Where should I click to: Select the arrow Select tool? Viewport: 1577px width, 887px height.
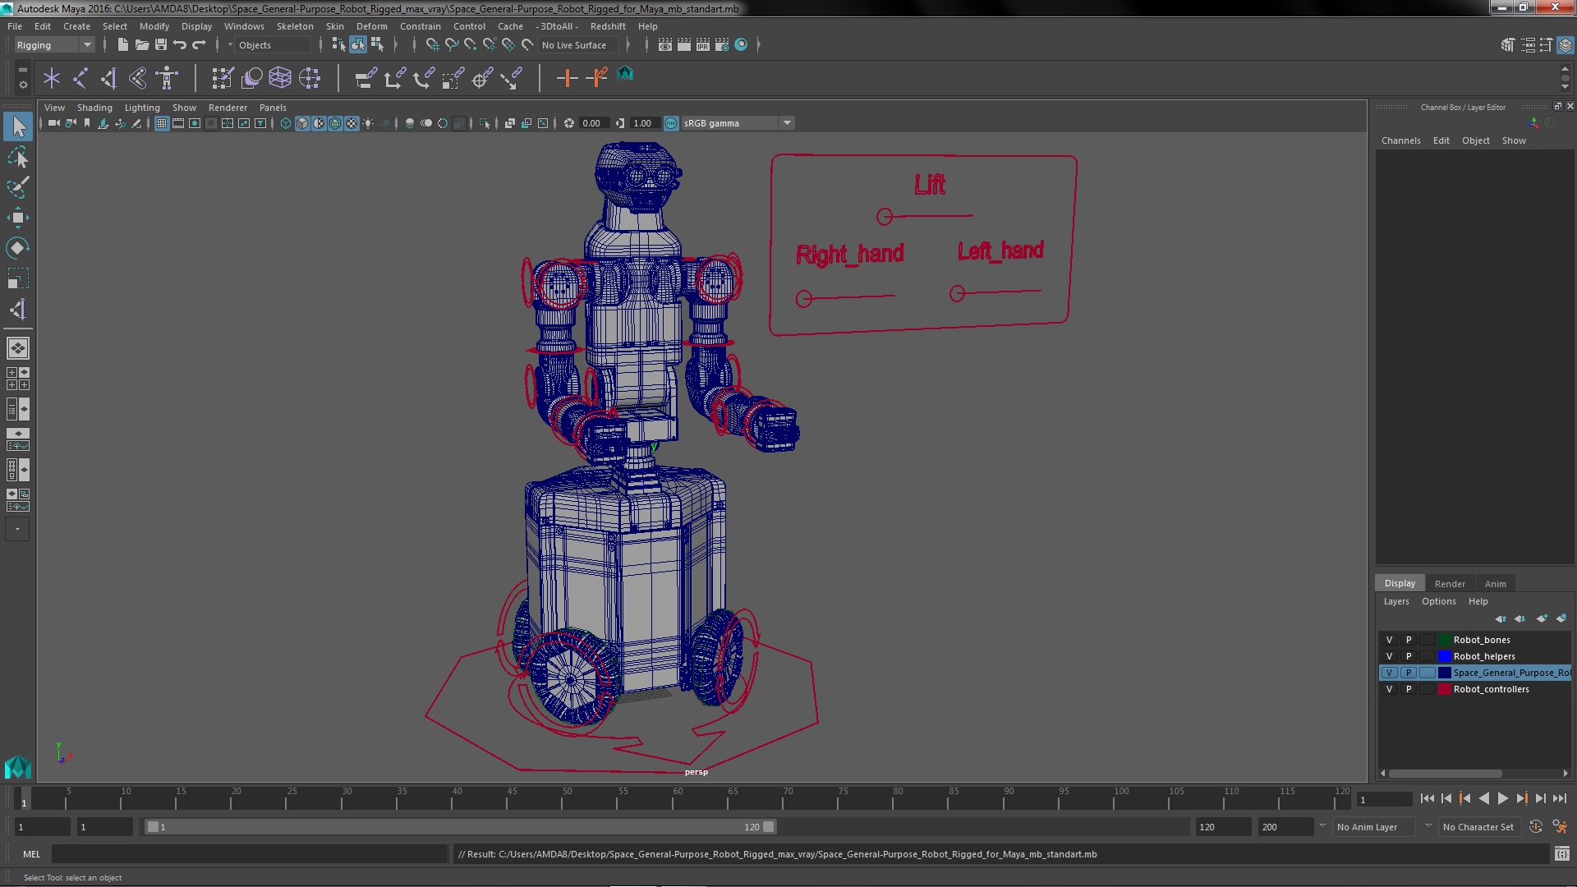pos(18,126)
